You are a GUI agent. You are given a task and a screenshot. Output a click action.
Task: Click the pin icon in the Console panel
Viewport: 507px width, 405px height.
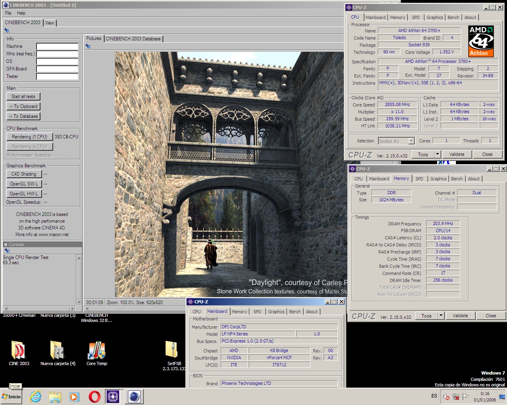pos(7,251)
